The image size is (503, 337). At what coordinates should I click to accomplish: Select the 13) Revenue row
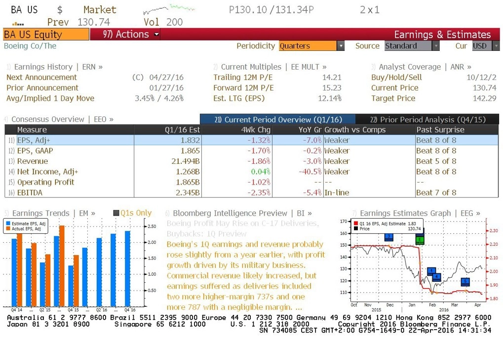coord(252,161)
